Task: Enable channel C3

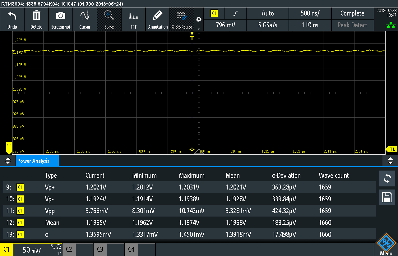Action: tap(100, 249)
